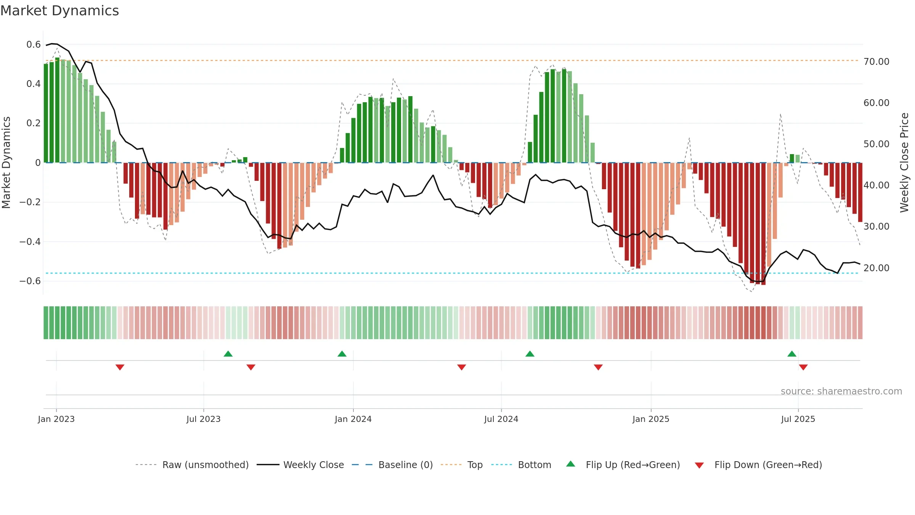The width and height of the screenshot is (915, 515).
Task: Toggle Flip Down (Green→Red) legend item
Action: coord(758,465)
